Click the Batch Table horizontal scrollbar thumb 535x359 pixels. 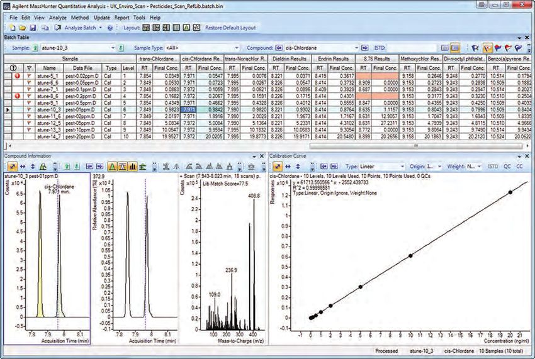pyautogui.click(x=415, y=146)
